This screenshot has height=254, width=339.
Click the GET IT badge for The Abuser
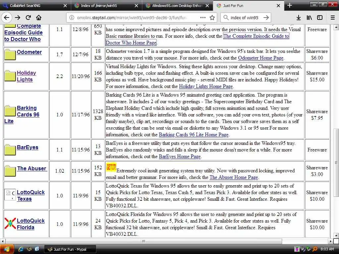coord(111,167)
